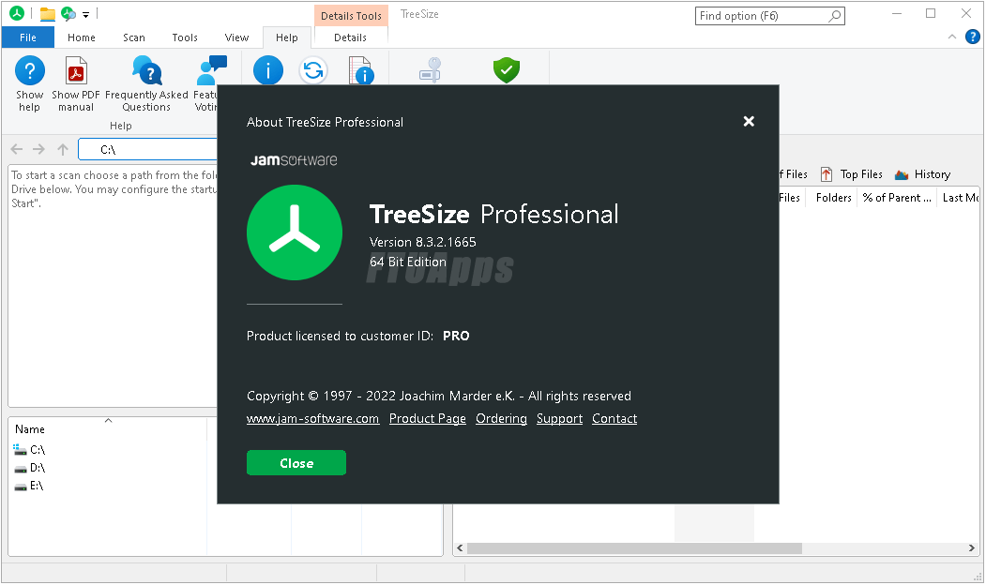The width and height of the screenshot is (986, 585).
Task: Open the Details ribbon tab
Action: pyautogui.click(x=350, y=37)
